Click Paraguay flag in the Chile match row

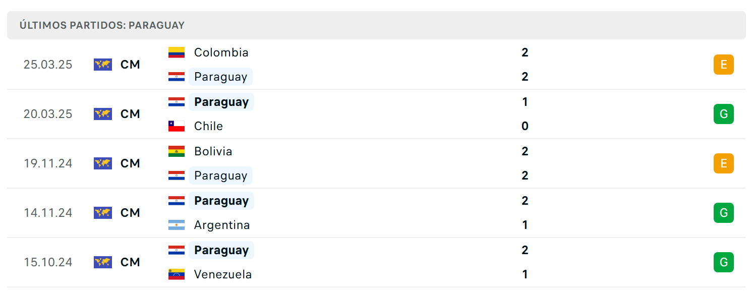tap(177, 102)
